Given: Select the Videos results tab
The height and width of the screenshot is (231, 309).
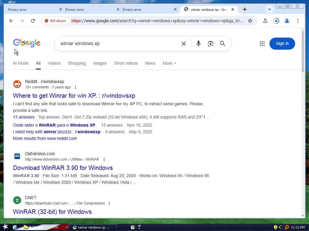Looking at the screenshot, I should coord(54,63).
